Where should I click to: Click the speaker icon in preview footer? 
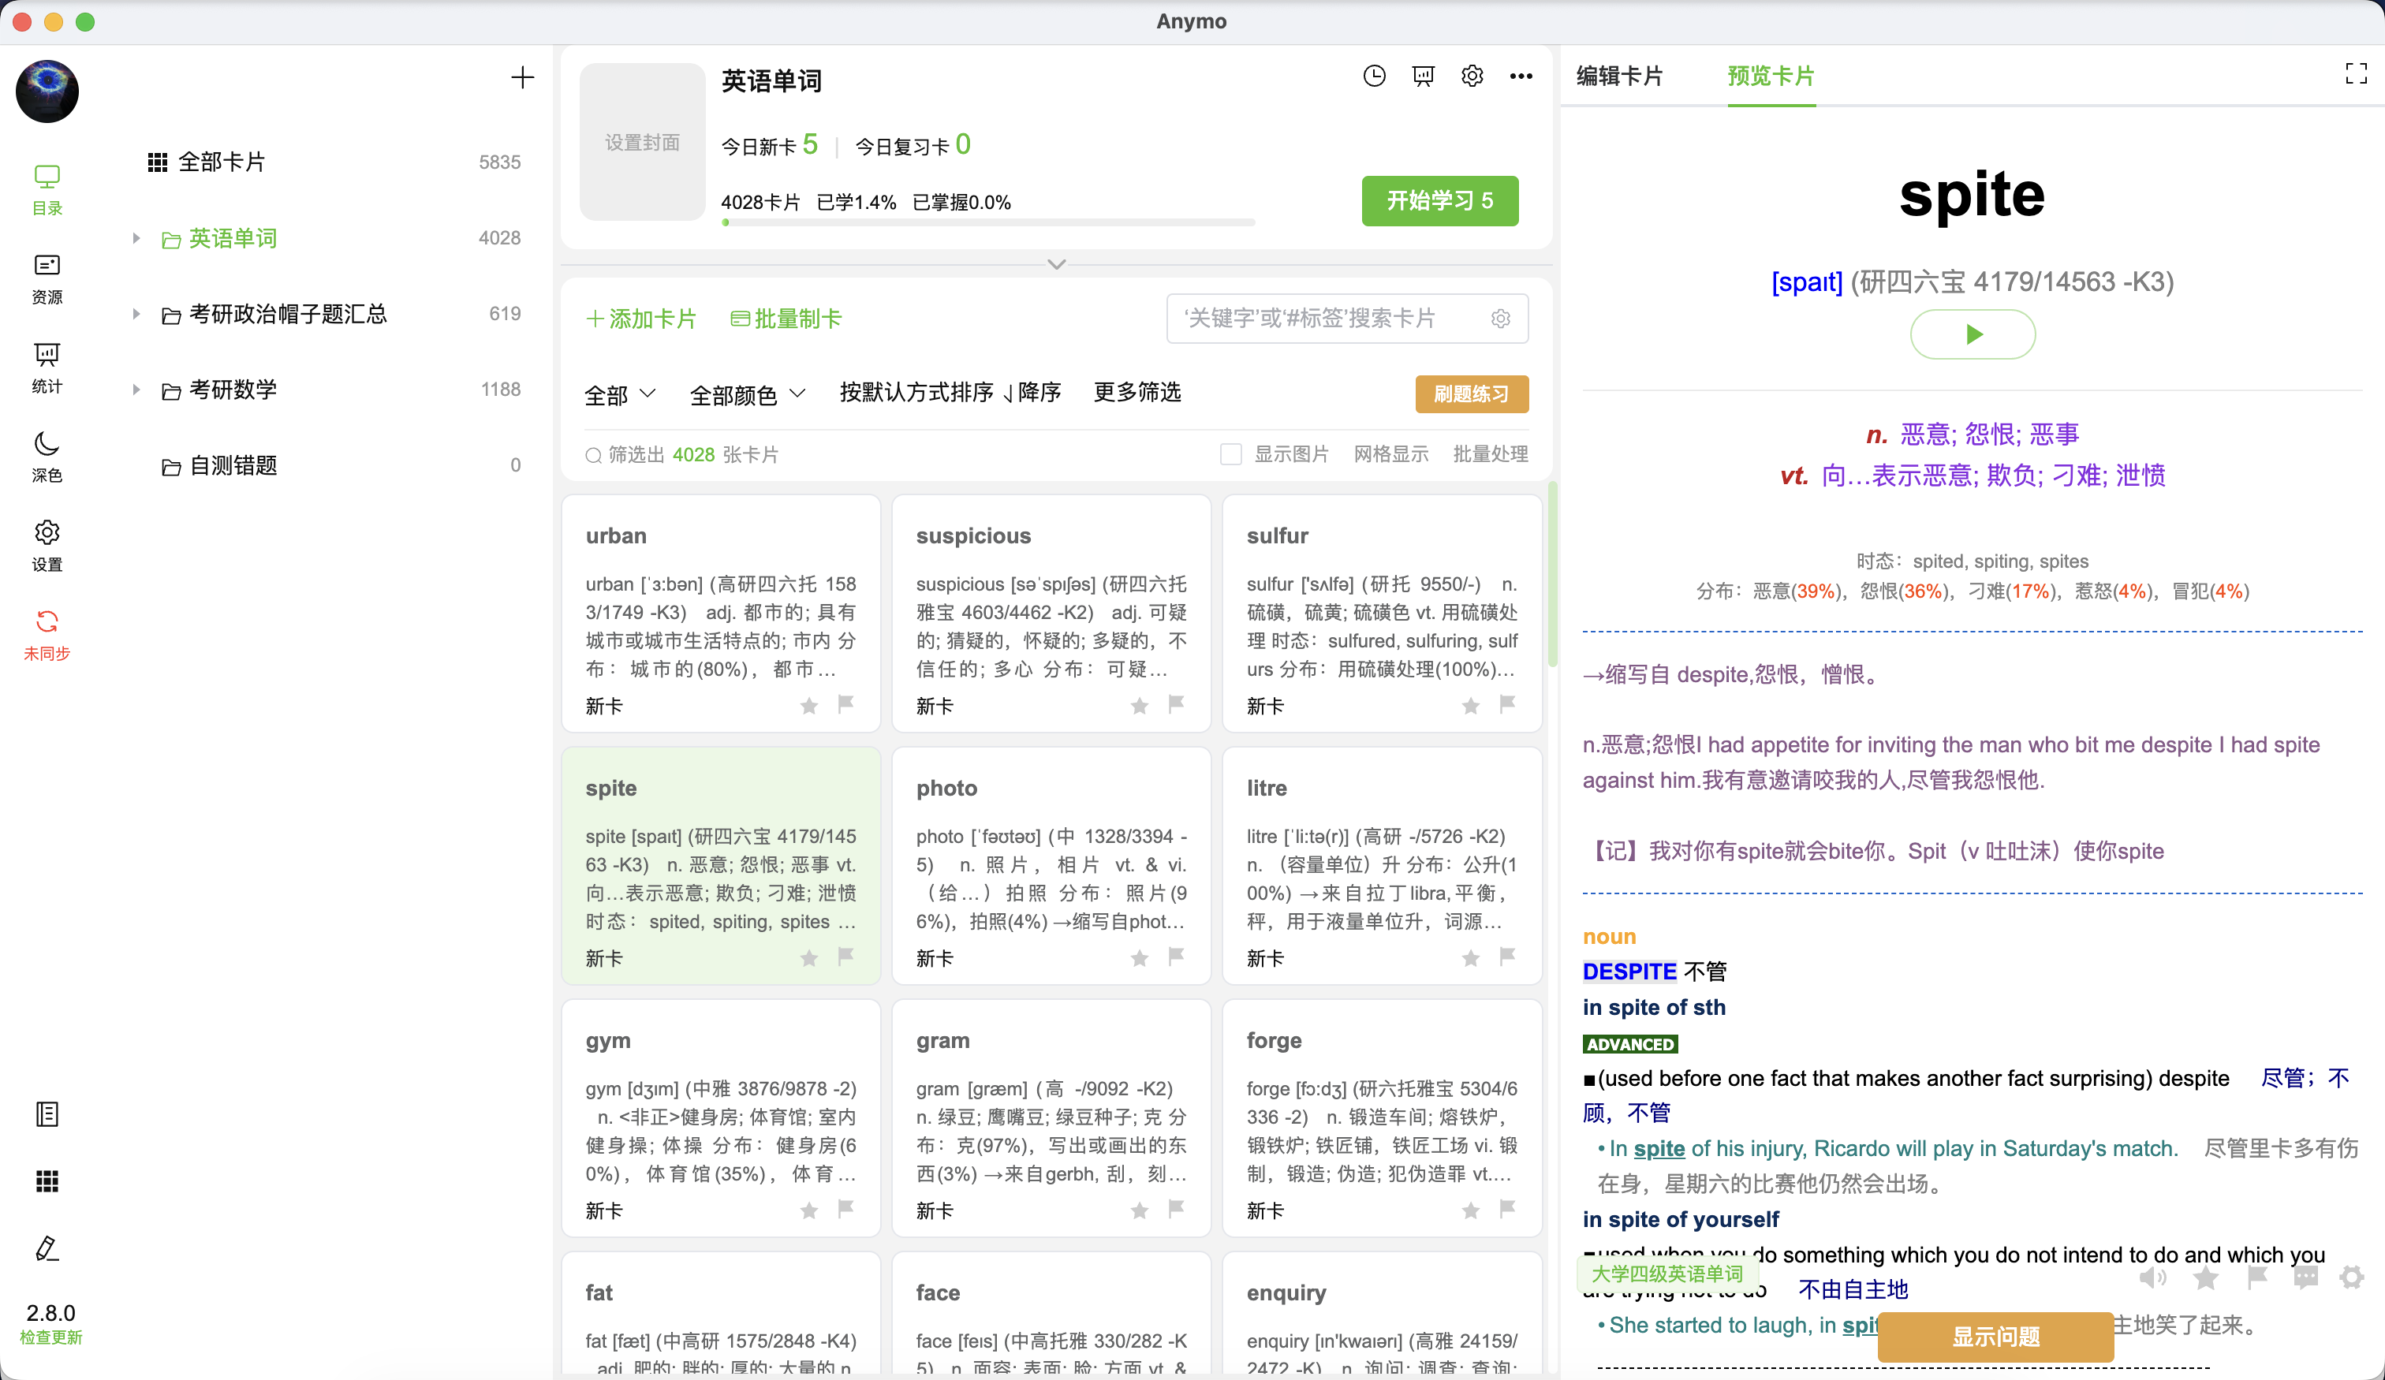(x=2152, y=1279)
